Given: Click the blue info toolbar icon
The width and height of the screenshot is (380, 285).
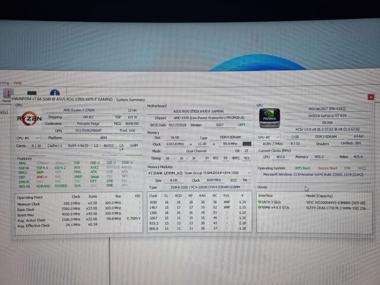Looking at the screenshot, I should click(x=55, y=94).
